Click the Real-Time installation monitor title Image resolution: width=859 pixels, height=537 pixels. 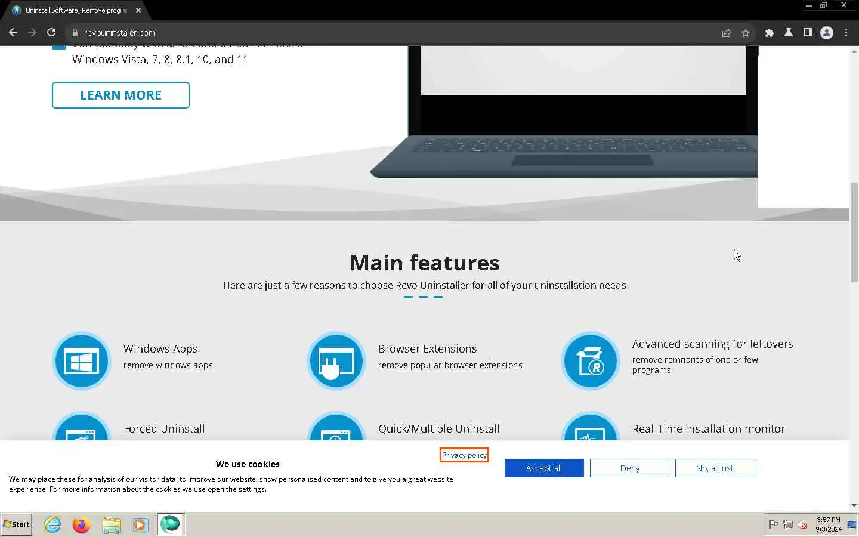pyautogui.click(x=709, y=429)
